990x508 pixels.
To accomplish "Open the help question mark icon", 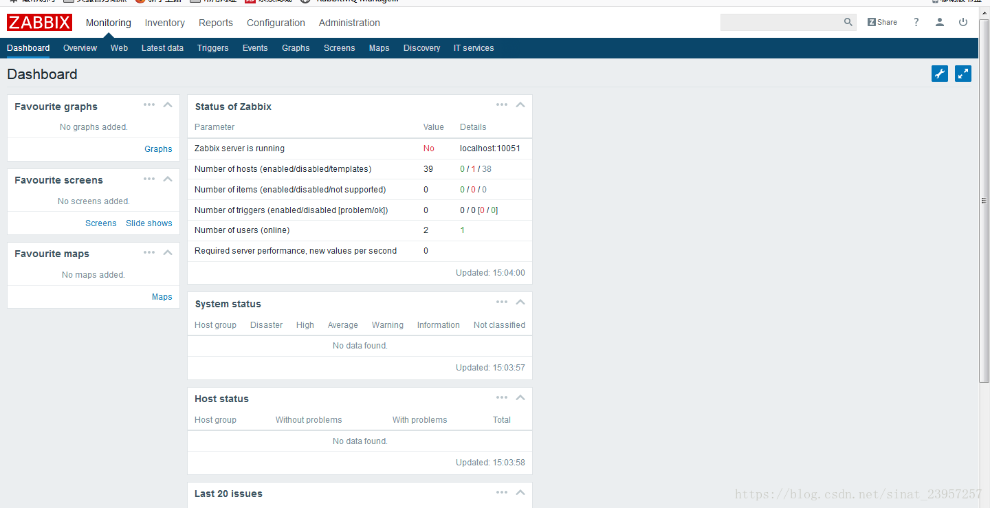I will tap(916, 22).
